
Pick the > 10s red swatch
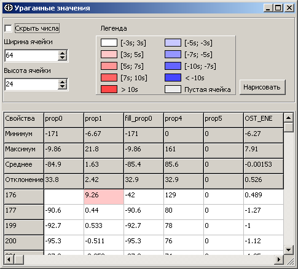(x=109, y=89)
